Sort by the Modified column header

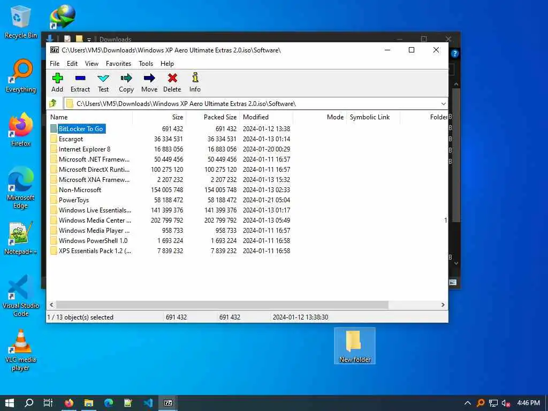tap(266, 117)
